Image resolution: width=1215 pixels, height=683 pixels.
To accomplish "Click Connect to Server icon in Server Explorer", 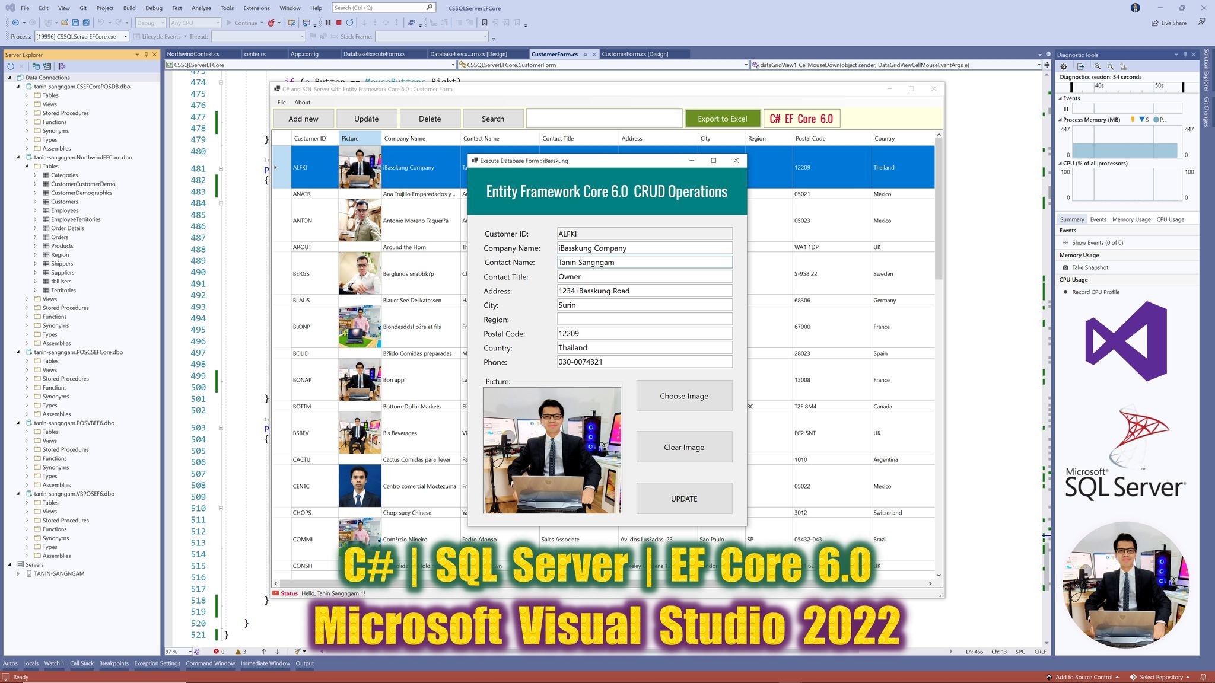I will (47, 66).
